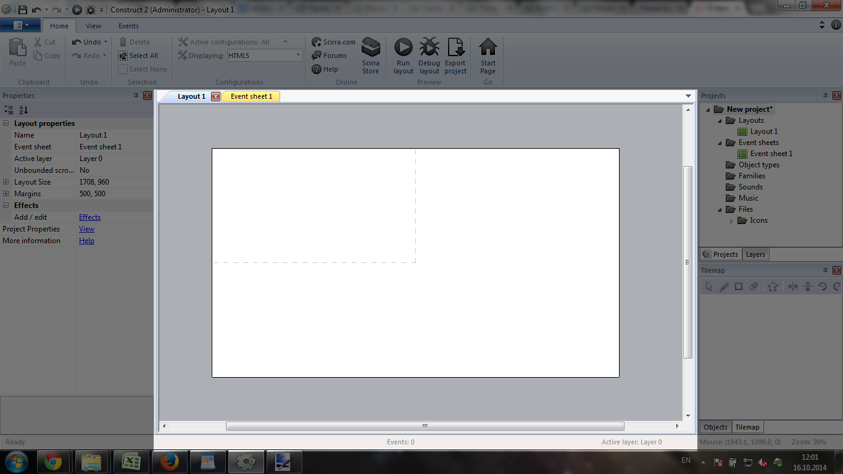Open the blue File application menu button
This screenshot has height=474, width=843.
21,25
